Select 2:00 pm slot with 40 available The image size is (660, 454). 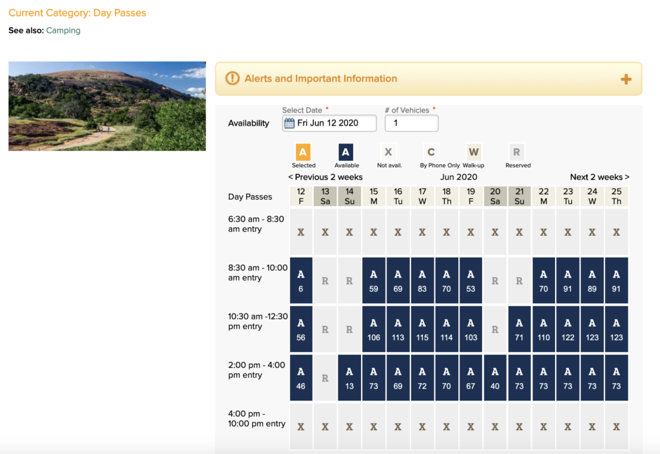tap(495, 378)
